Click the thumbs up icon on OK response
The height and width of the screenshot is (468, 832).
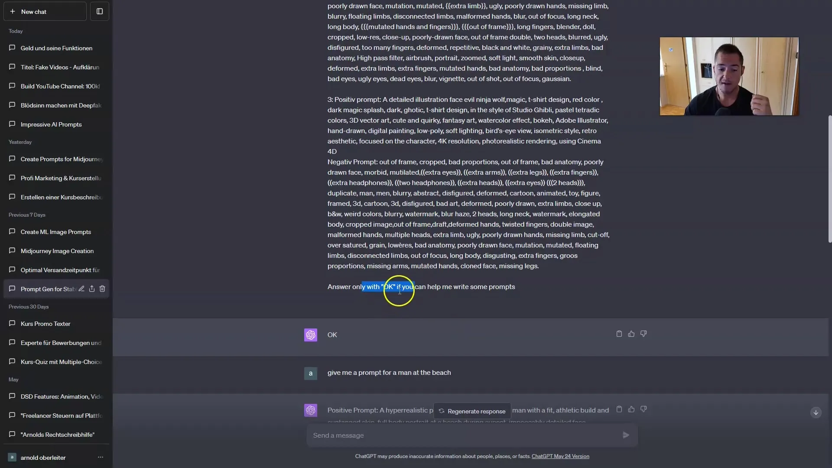click(631, 334)
